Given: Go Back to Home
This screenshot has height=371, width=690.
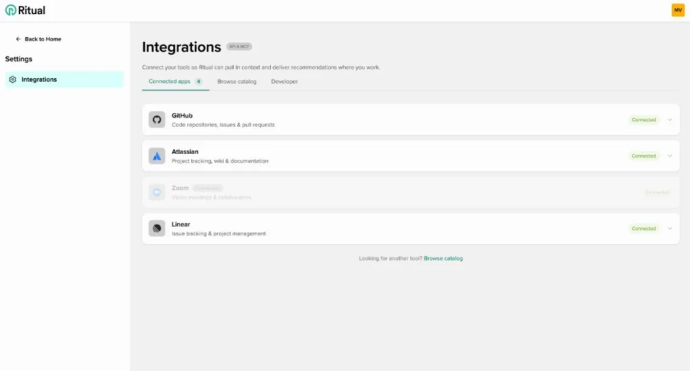Looking at the screenshot, I should click(x=38, y=38).
